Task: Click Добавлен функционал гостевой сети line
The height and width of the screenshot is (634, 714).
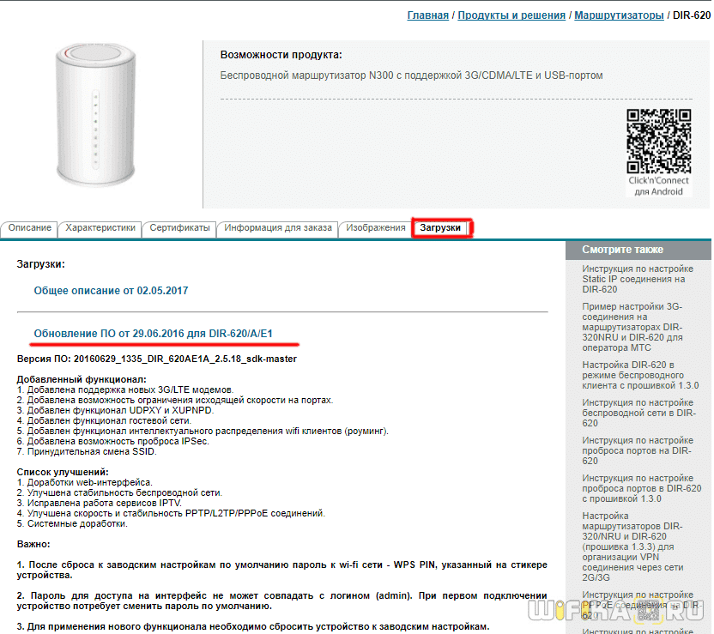Action: pyautogui.click(x=105, y=420)
